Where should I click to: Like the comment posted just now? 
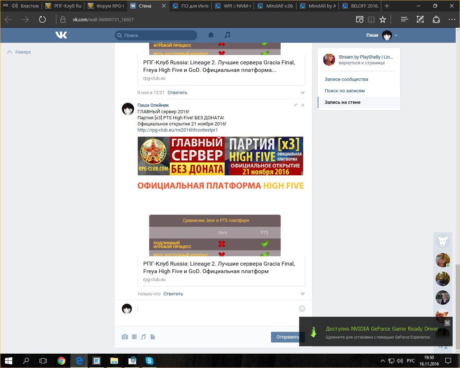click(x=303, y=294)
